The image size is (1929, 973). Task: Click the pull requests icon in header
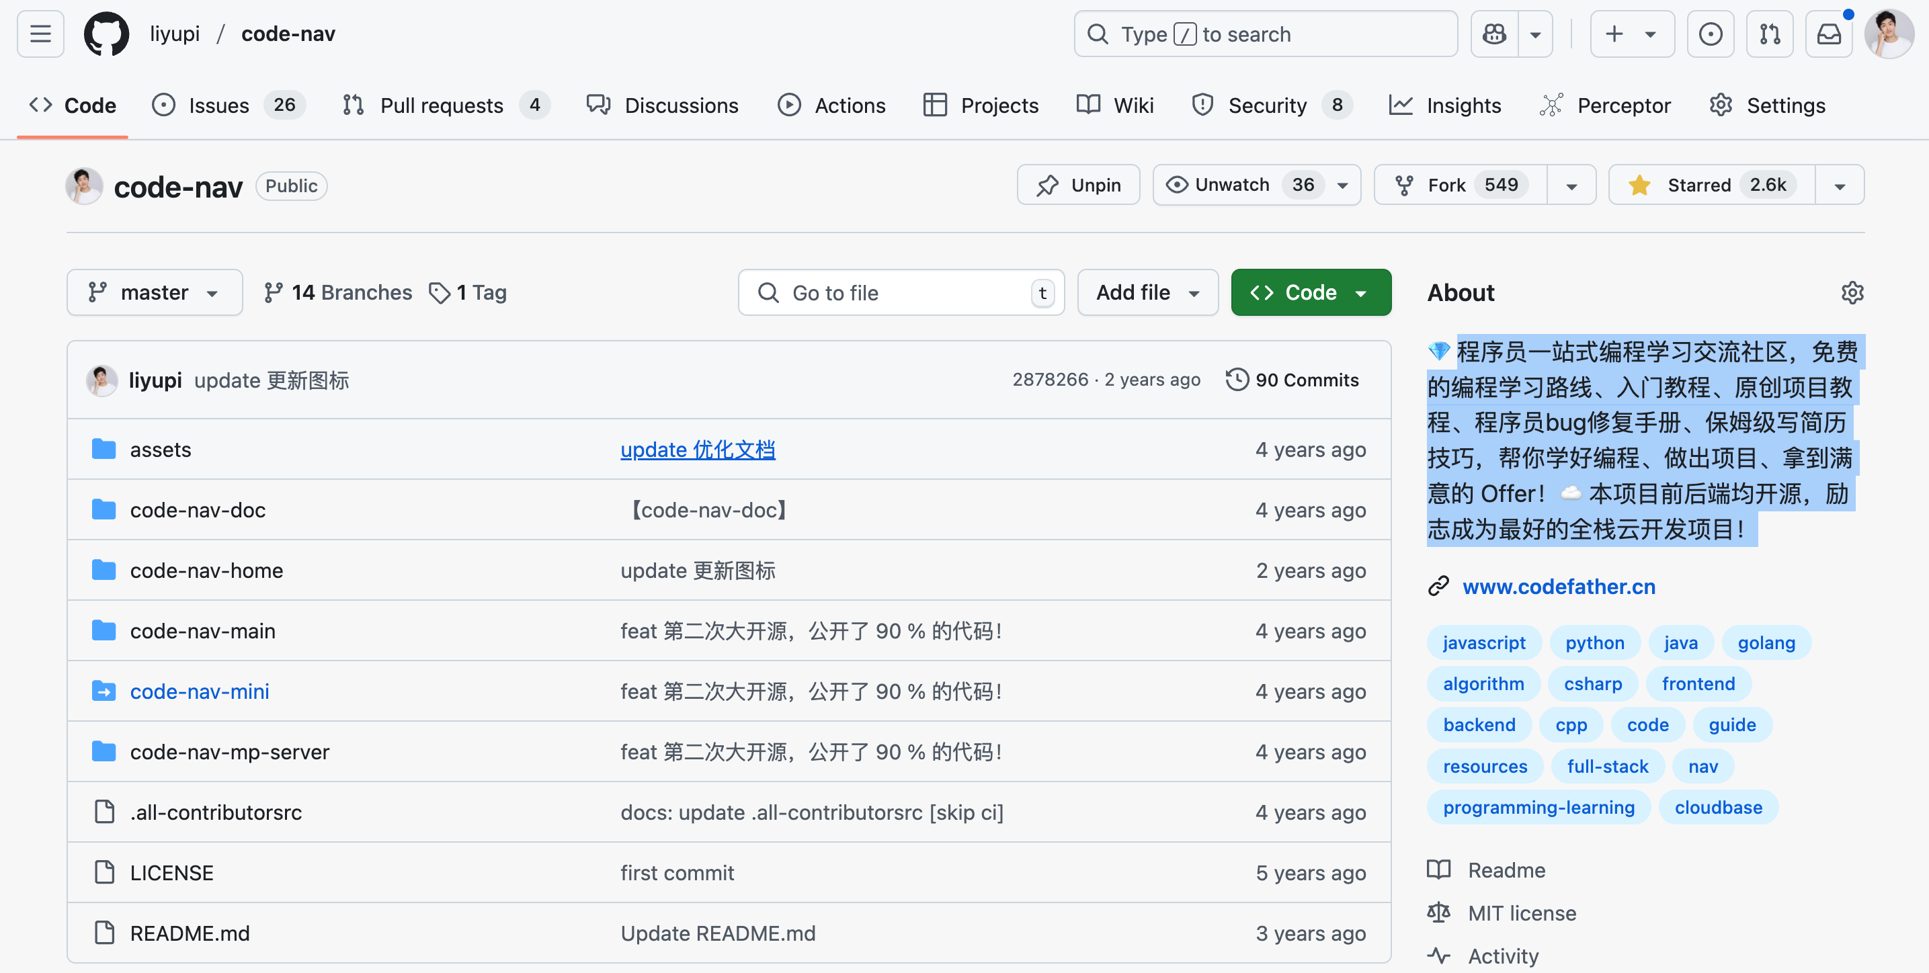pos(1770,34)
